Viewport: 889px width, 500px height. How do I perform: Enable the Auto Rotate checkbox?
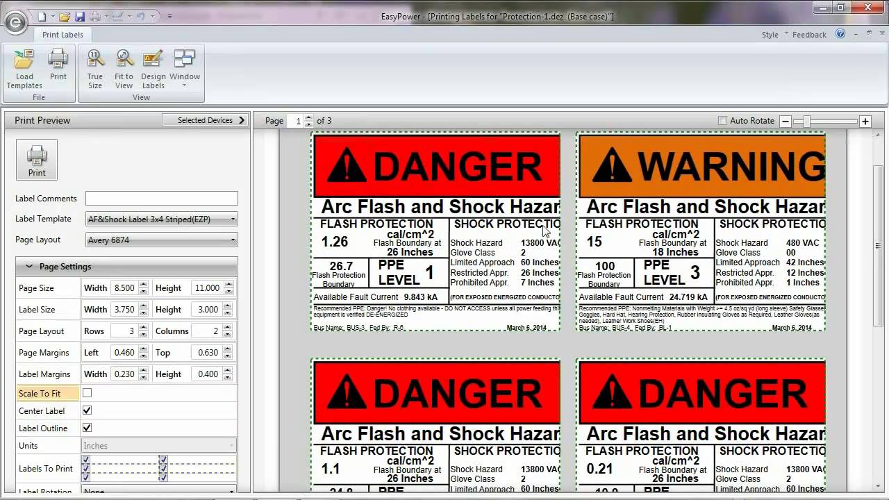pyautogui.click(x=722, y=121)
